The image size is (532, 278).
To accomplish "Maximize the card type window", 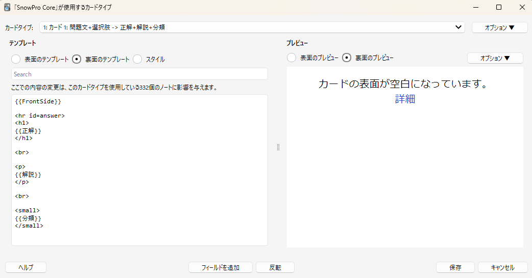I will pos(499,7).
